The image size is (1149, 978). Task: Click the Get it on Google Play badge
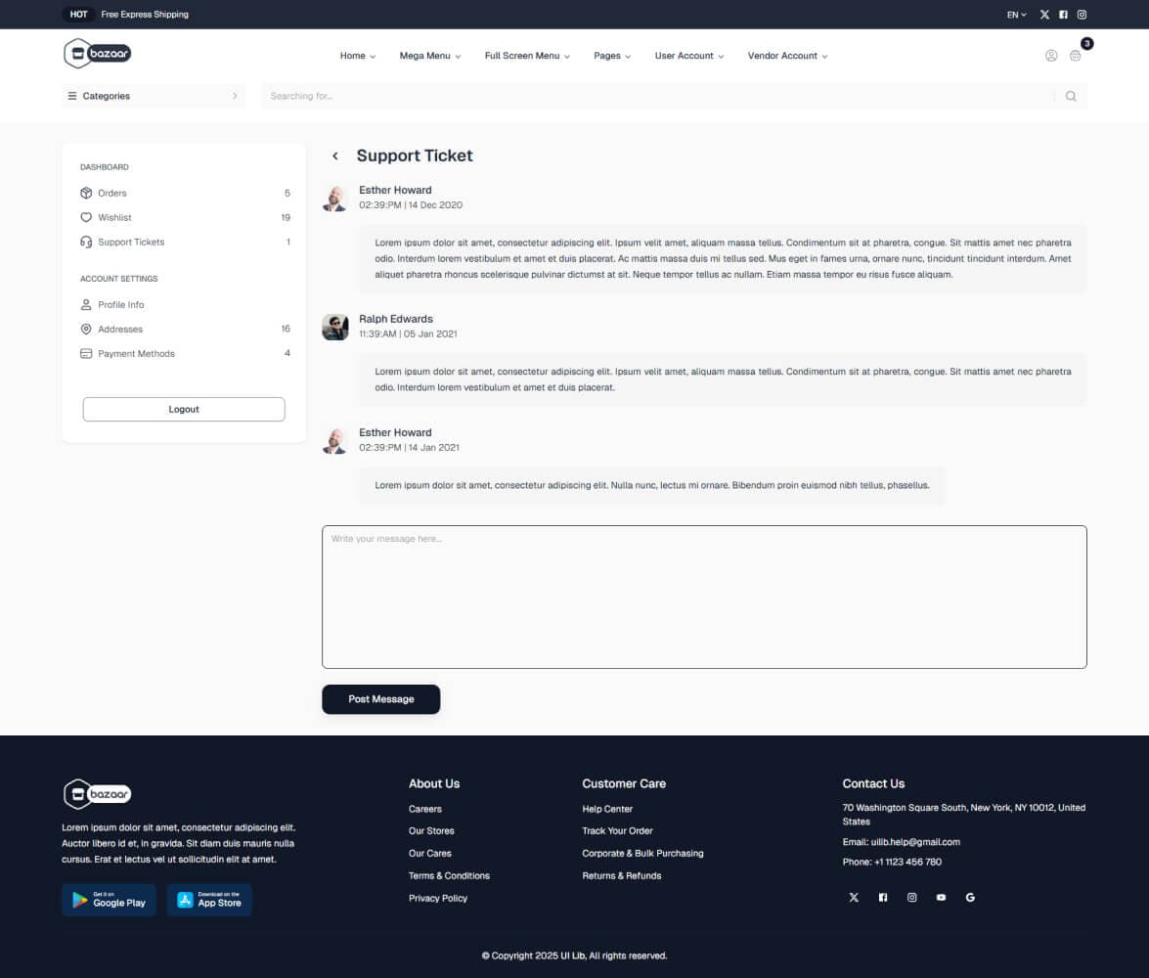coord(109,900)
